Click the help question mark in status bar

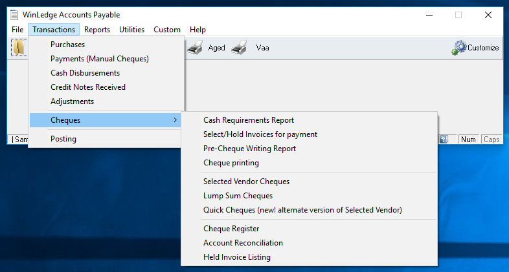(444, 140)
